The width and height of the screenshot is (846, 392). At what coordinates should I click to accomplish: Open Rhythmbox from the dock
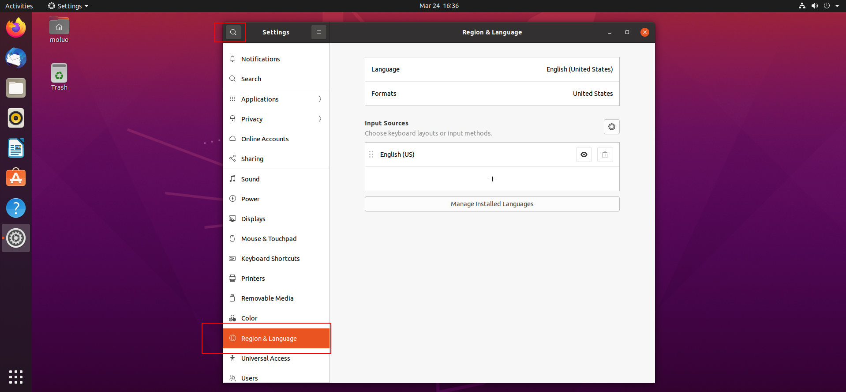pos(16,118)
